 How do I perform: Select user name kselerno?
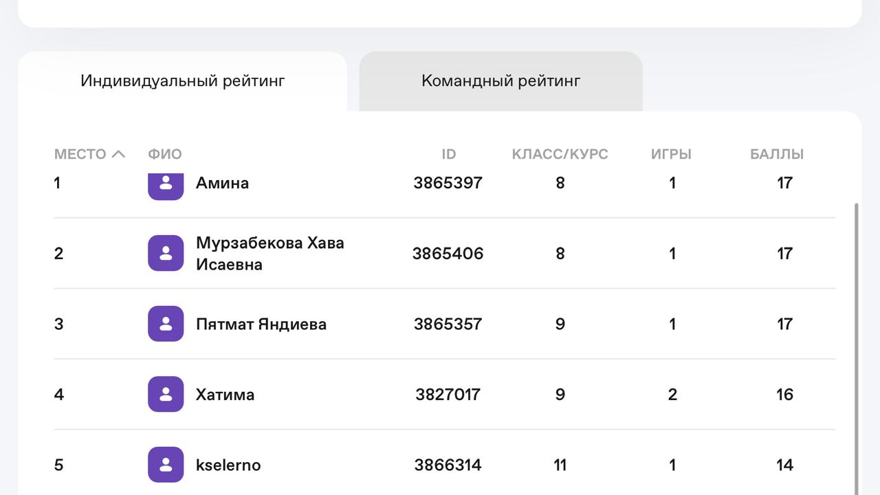pyautogui.click(x=228, y=465)
